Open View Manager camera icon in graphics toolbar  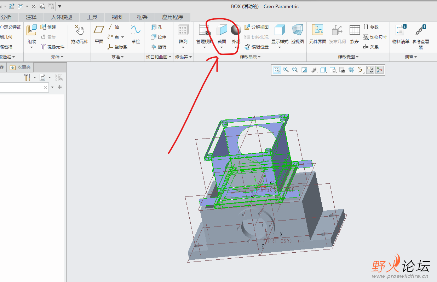tap(342, 70)
